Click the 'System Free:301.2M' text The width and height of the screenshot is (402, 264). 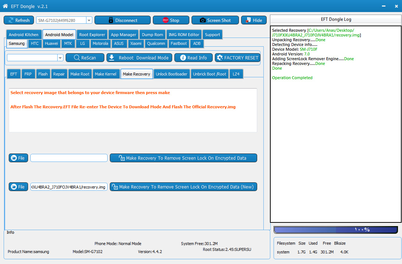pyautogui.click(x=199, y=244)
